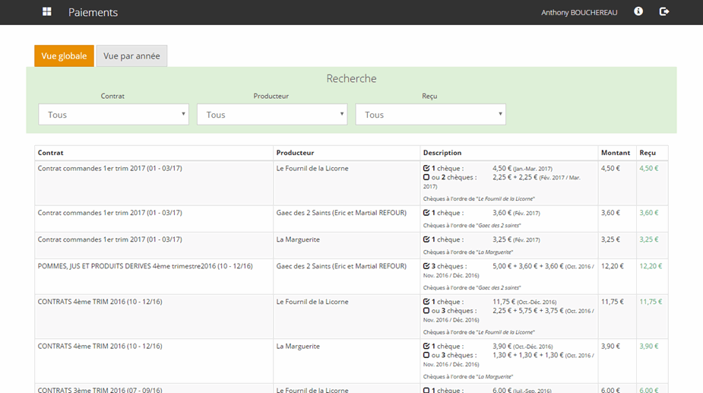Check 'ou 3 chèques' box for 11,75 € contract
Image resolution: width=703 pixels, height=393 pixels.
click(426, 311)
